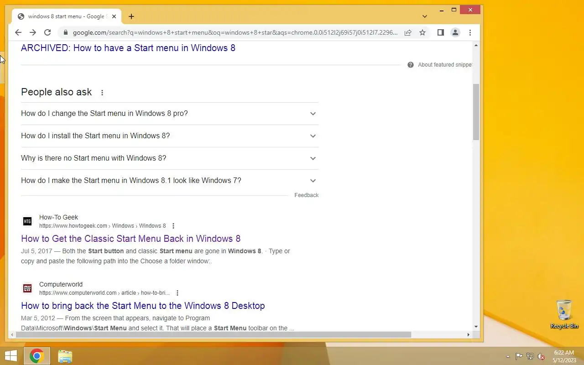
Task: Expand 'How do I change the Start menu' question
Action: tap(170, 114)
